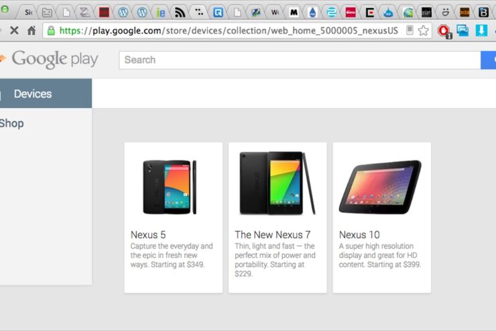Go to the browser home page icon
Screen dimensions: 496x331
[x=32, y=30]
